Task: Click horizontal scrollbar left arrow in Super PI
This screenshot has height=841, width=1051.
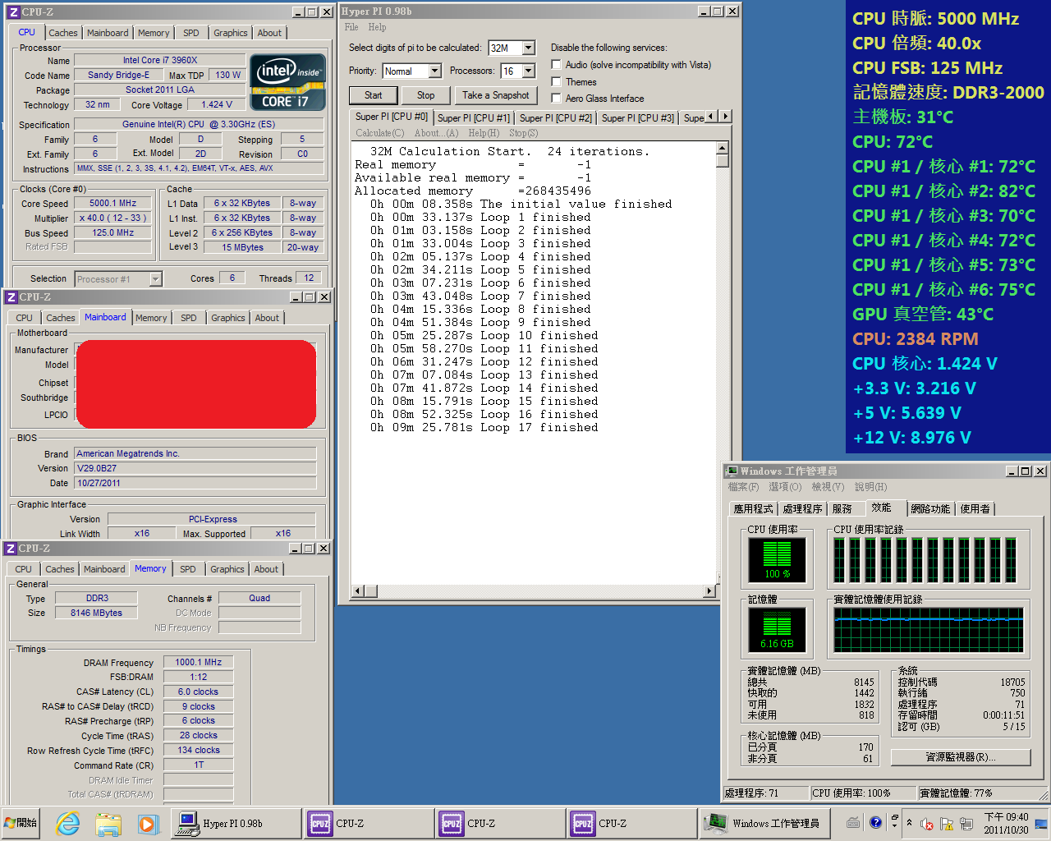Action: pyautogui.click(x=357, y=591)
